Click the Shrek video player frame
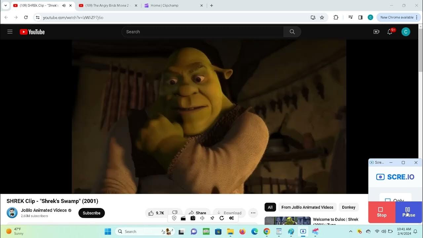The image size is (423, 238). 209,117
